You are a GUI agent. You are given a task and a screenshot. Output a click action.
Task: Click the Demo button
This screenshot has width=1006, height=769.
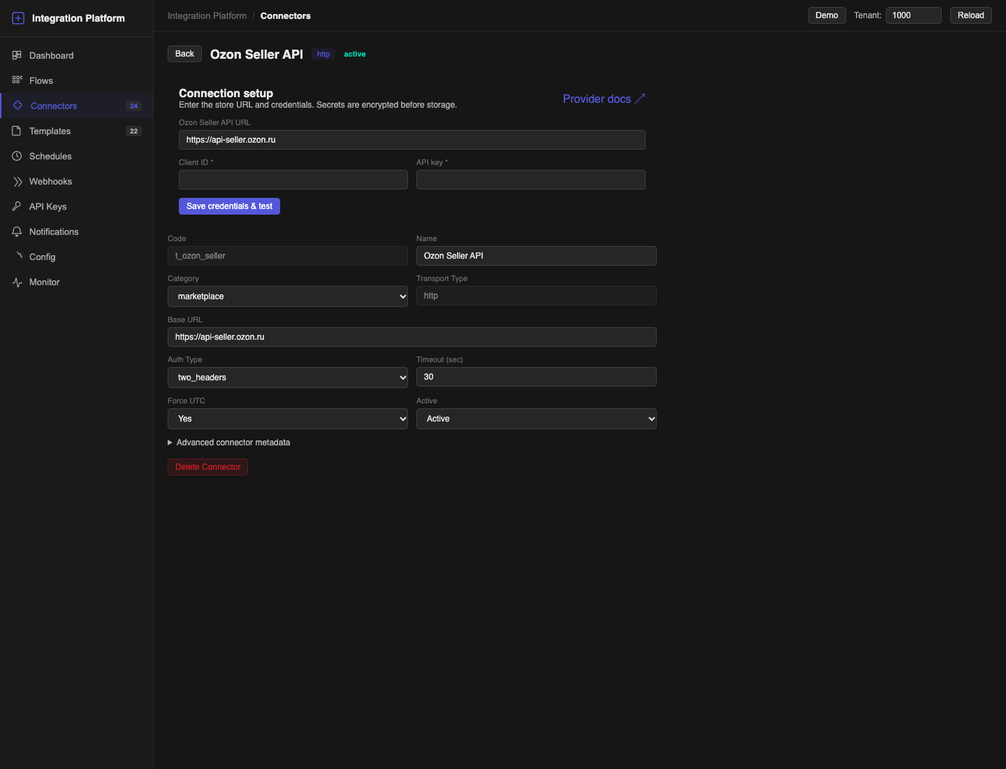(x=827, y=15)
